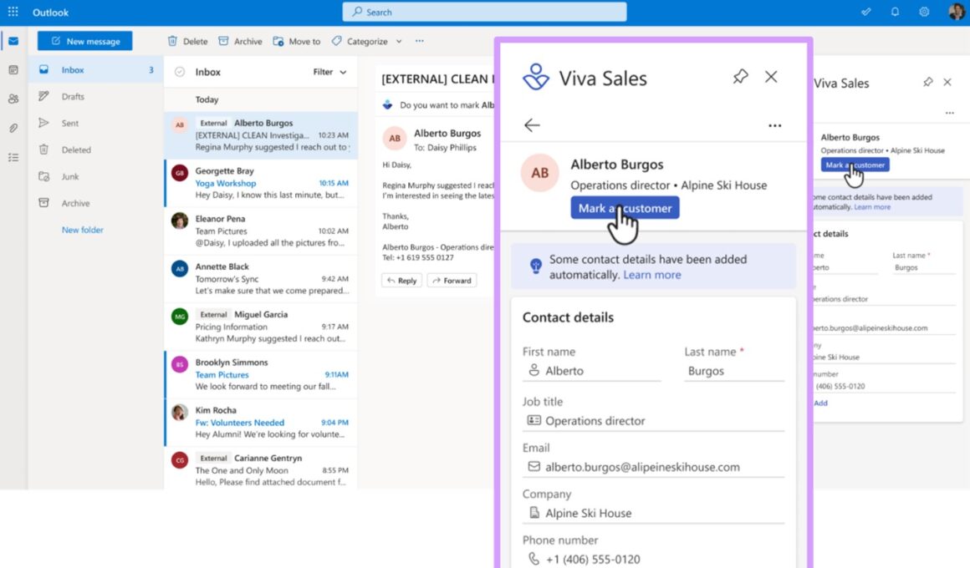
Task: Go back using Viva Sales arrow
Action: 532,125
